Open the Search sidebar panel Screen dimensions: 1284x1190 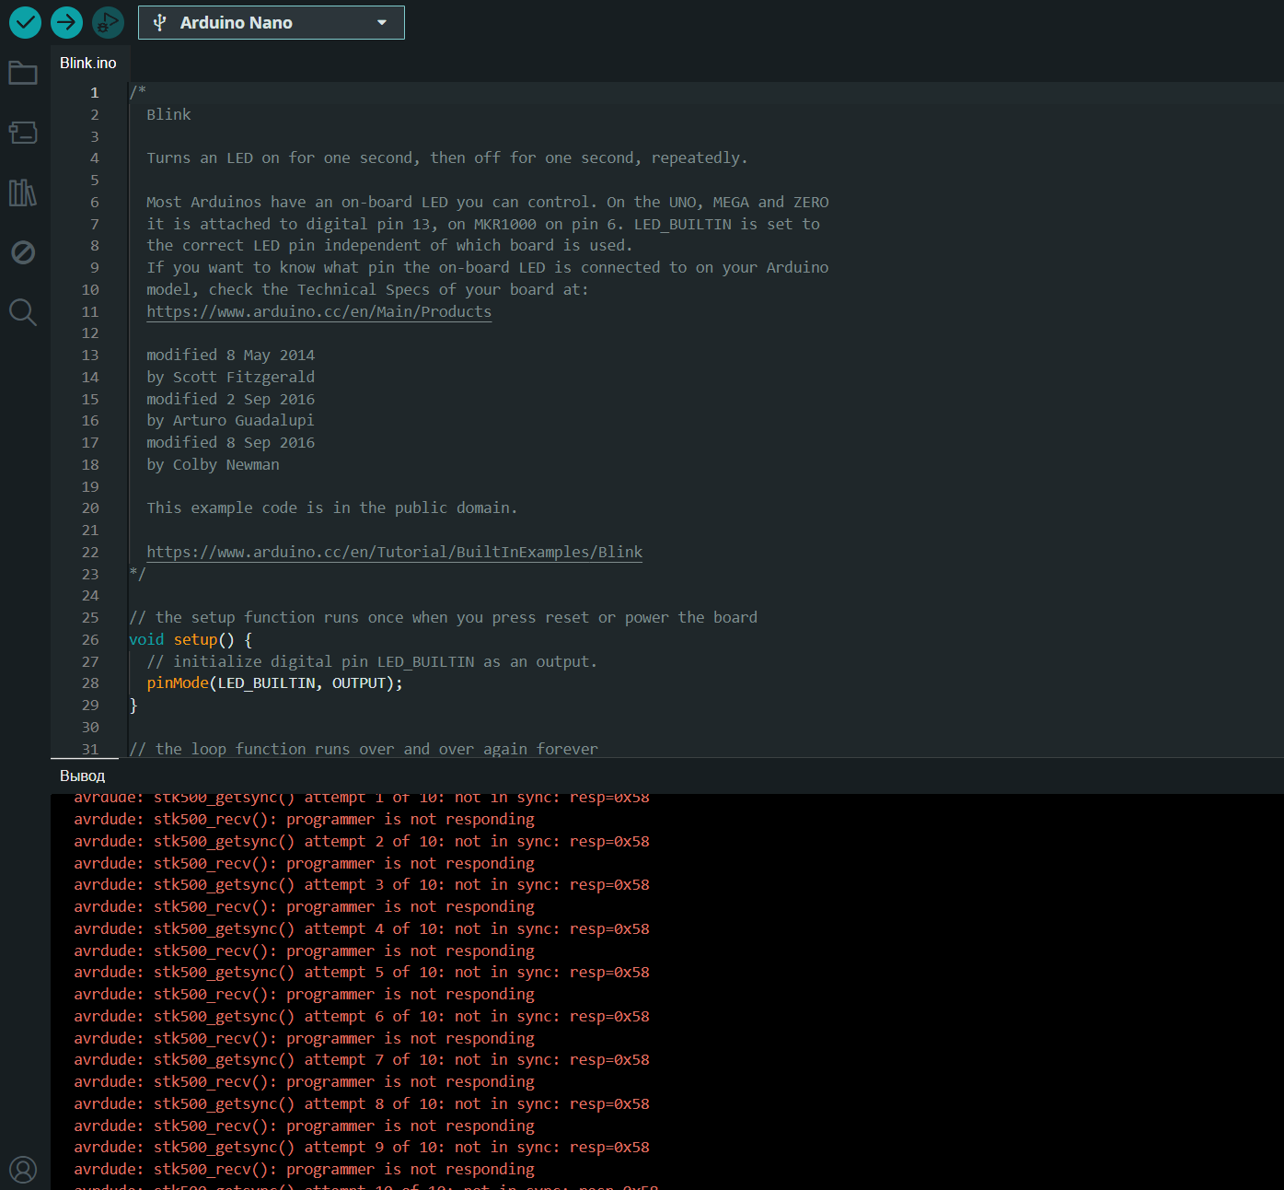[x=23, y=312]
